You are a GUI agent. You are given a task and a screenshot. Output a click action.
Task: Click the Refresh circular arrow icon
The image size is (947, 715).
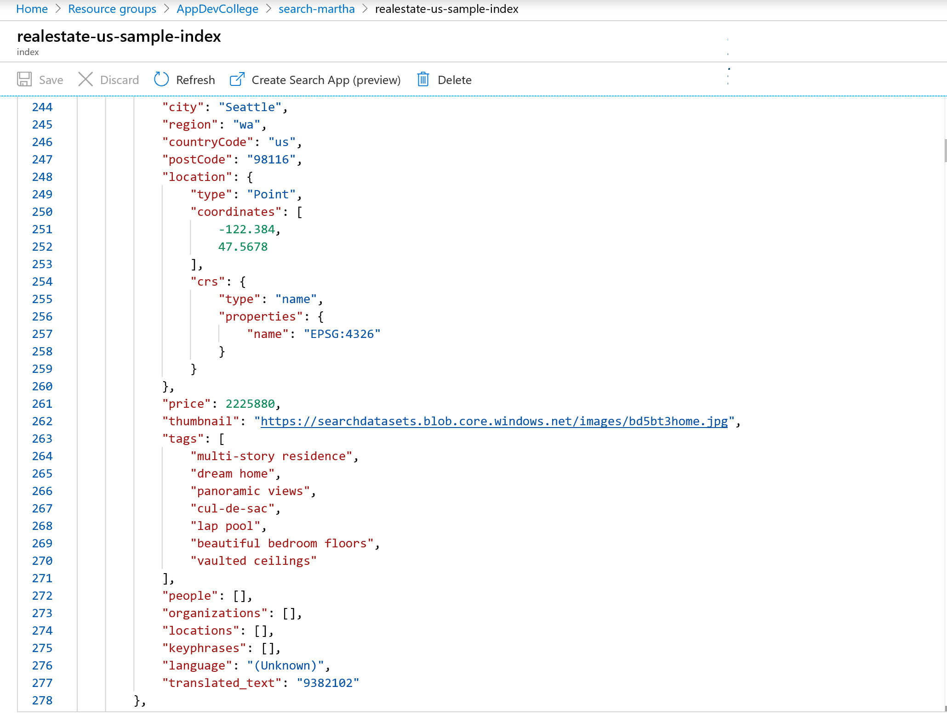click(x=161, y=79)
